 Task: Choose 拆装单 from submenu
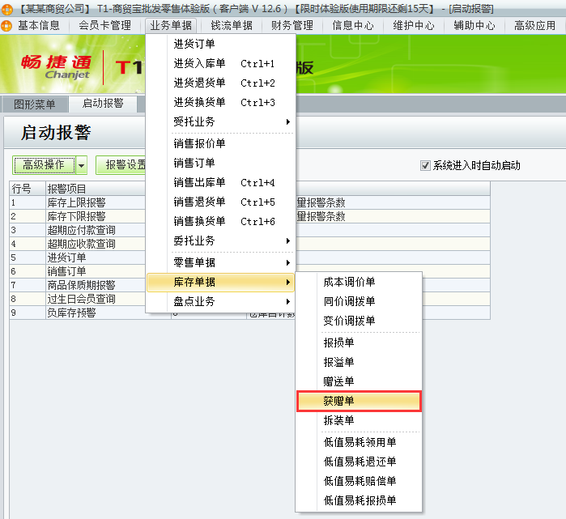coord(359,420)
